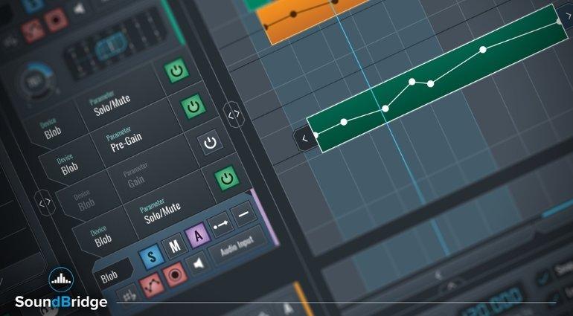Click the left-edge <> collapse handle
This screenshot has height=316, width=573.
[45, 202]
